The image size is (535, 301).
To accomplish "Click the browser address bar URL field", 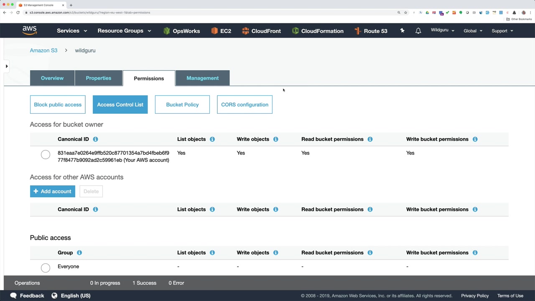I will pos(209,13).
